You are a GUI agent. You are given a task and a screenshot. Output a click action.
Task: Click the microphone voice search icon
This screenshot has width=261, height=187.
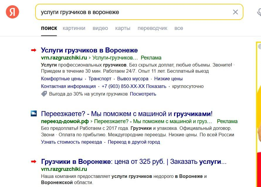point(259,12)
